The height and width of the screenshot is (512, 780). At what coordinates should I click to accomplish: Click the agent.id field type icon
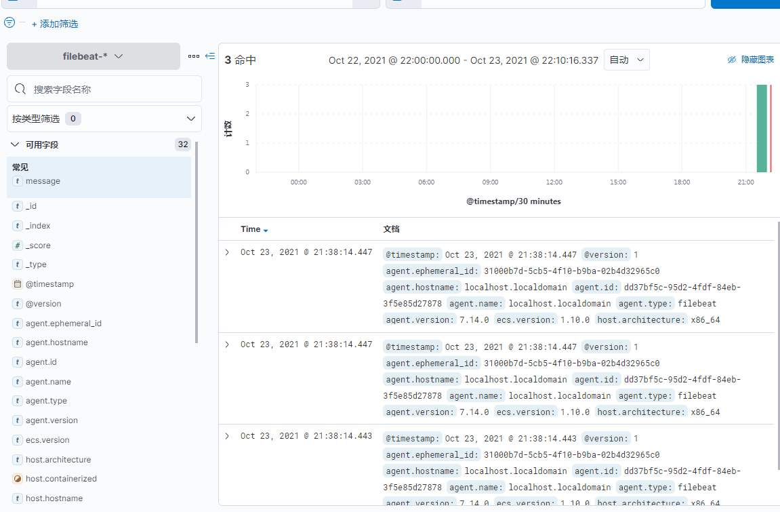click(18, 362)
